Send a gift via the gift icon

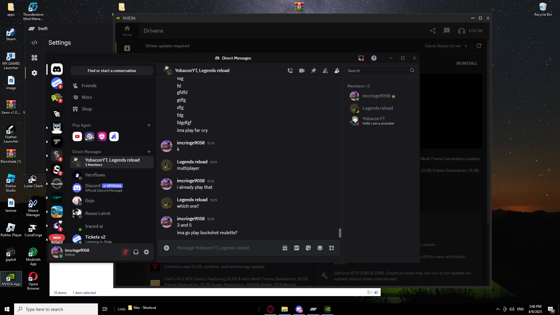(285, 248)
